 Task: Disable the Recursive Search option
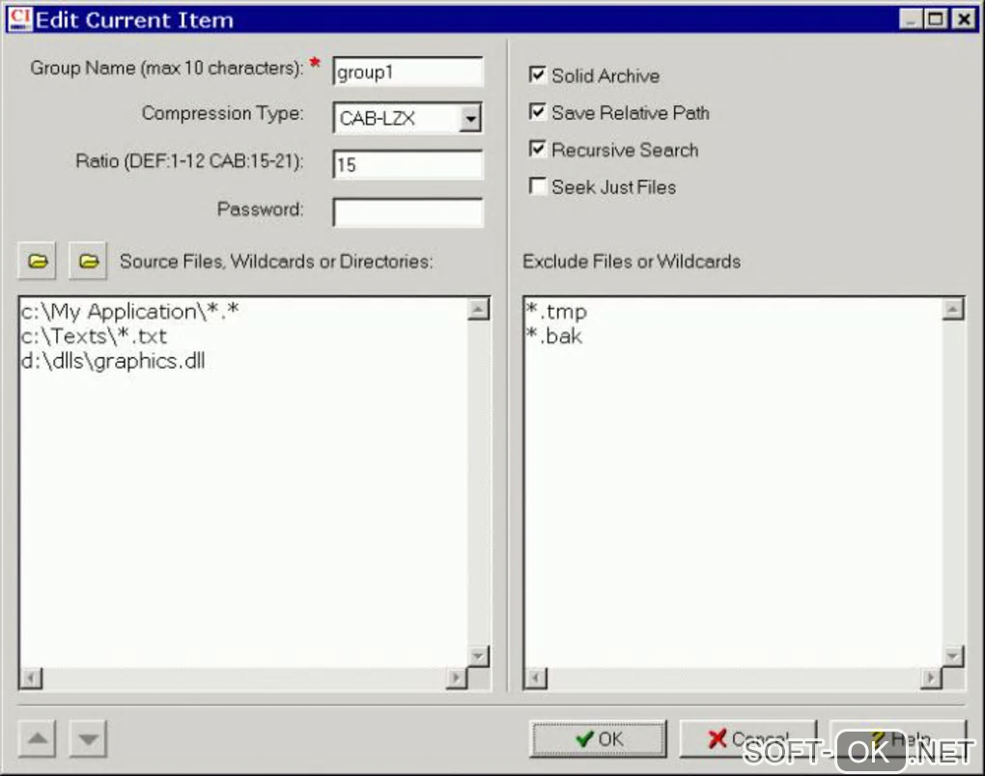[x=537, y=150]
